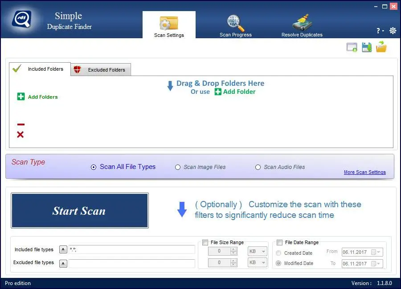Switch to the Scan Progress tab
401x289 pixels.
pyautogui.click(x=236, y=26)
